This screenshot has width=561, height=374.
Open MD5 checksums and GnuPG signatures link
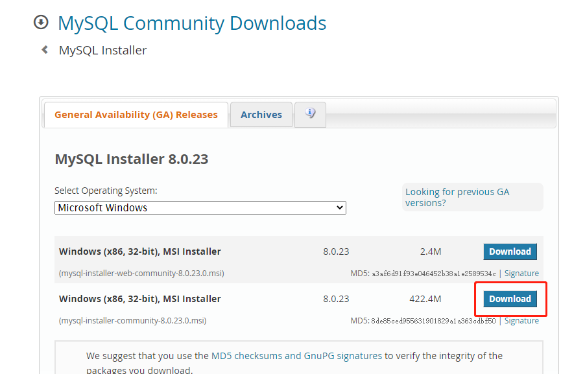pos(296,356)
